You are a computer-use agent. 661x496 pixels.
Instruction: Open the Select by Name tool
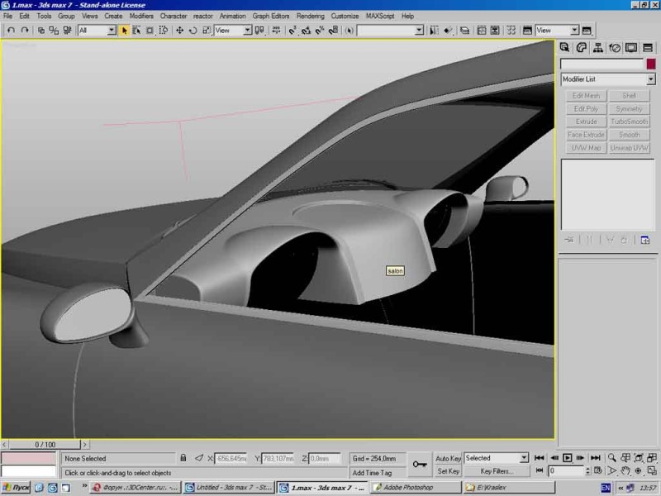click(136, 31)
